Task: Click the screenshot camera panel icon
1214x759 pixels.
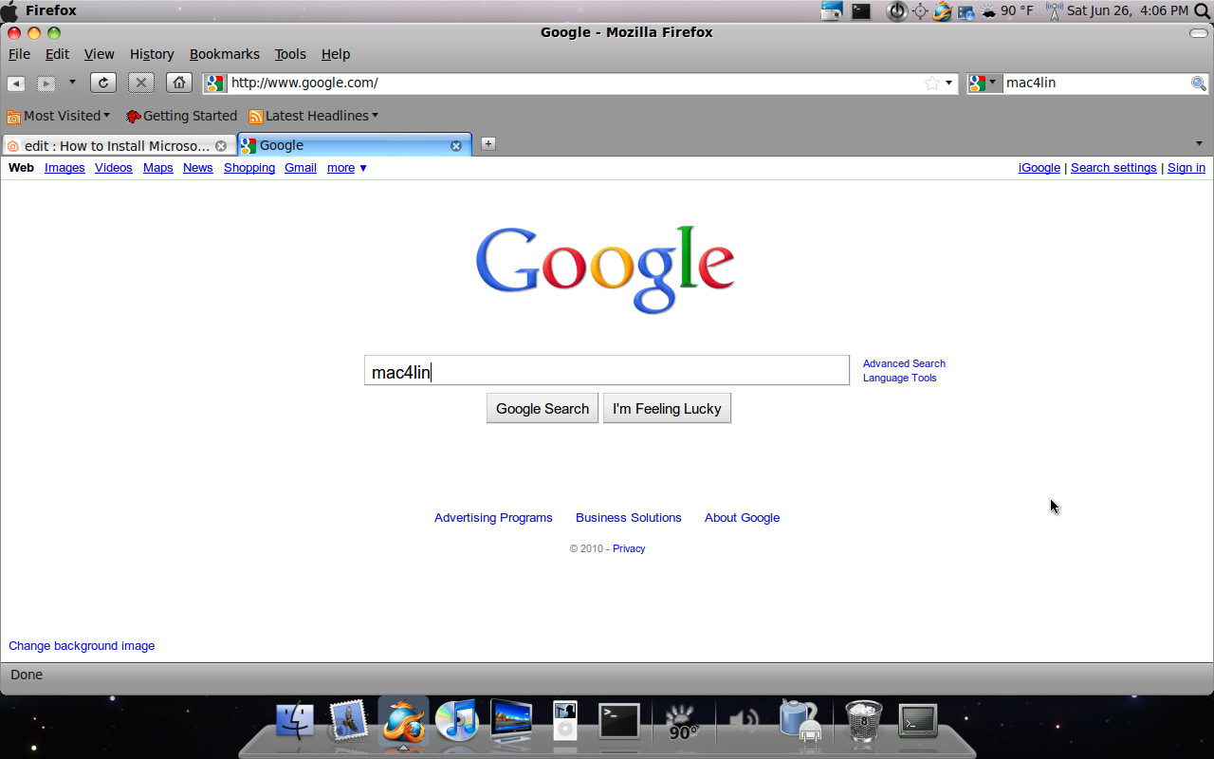Action: click(x=832, y=11)
